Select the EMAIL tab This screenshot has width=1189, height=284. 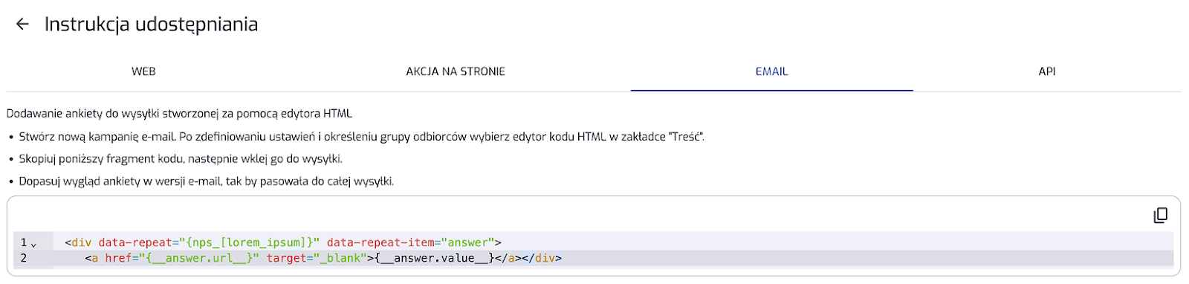pos(771,71)
